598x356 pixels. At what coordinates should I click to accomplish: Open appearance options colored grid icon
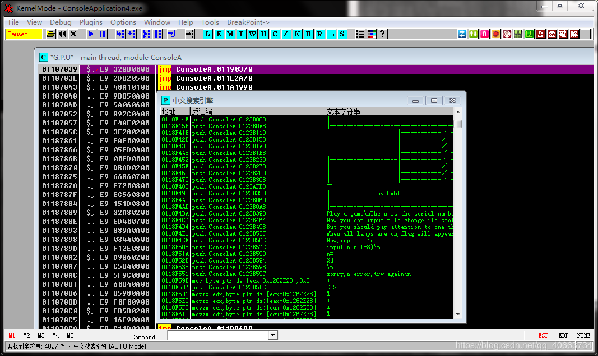coord(371,34)
